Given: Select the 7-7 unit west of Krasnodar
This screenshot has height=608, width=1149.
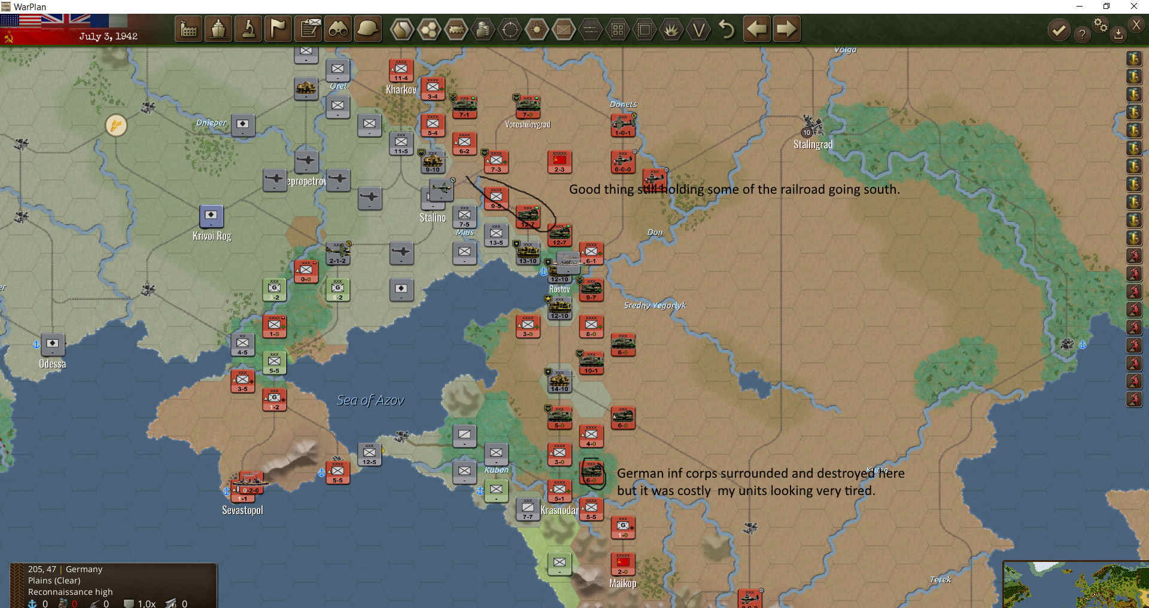Looking at the screenshot, I should (528, 509).
